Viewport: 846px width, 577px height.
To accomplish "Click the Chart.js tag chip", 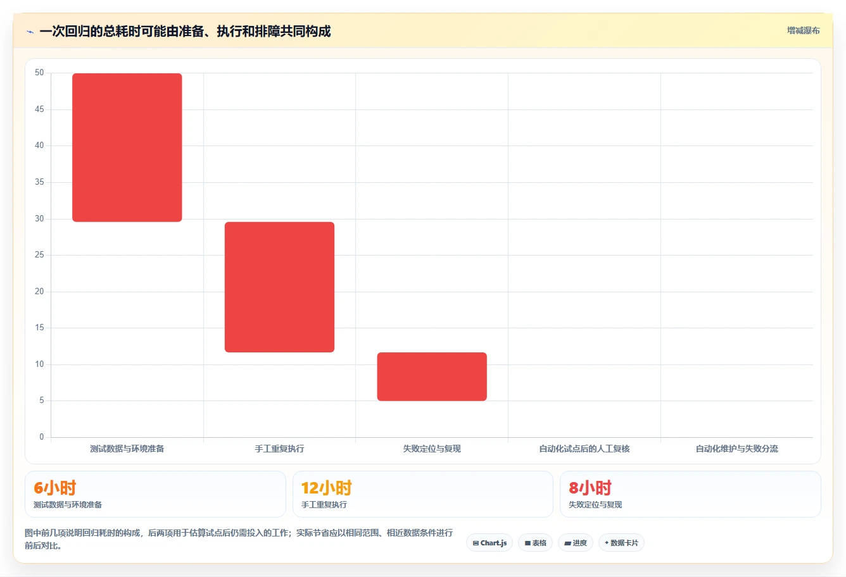I will (489, 543).
